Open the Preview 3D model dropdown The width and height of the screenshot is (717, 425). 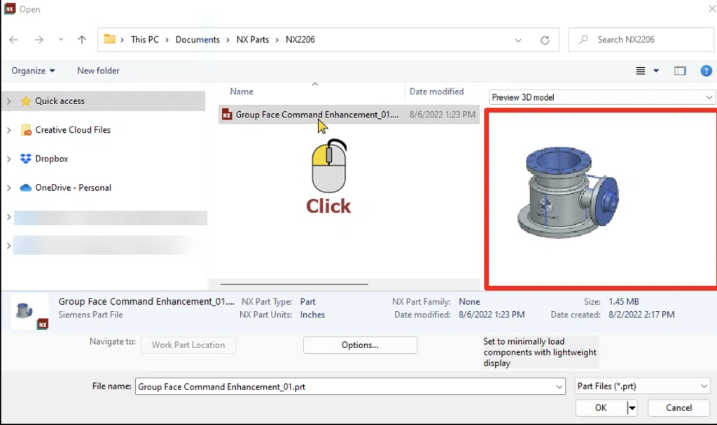601,97
